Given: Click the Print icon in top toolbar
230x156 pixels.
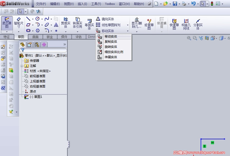Looking at the screenshot, I should tap(184, 4).
